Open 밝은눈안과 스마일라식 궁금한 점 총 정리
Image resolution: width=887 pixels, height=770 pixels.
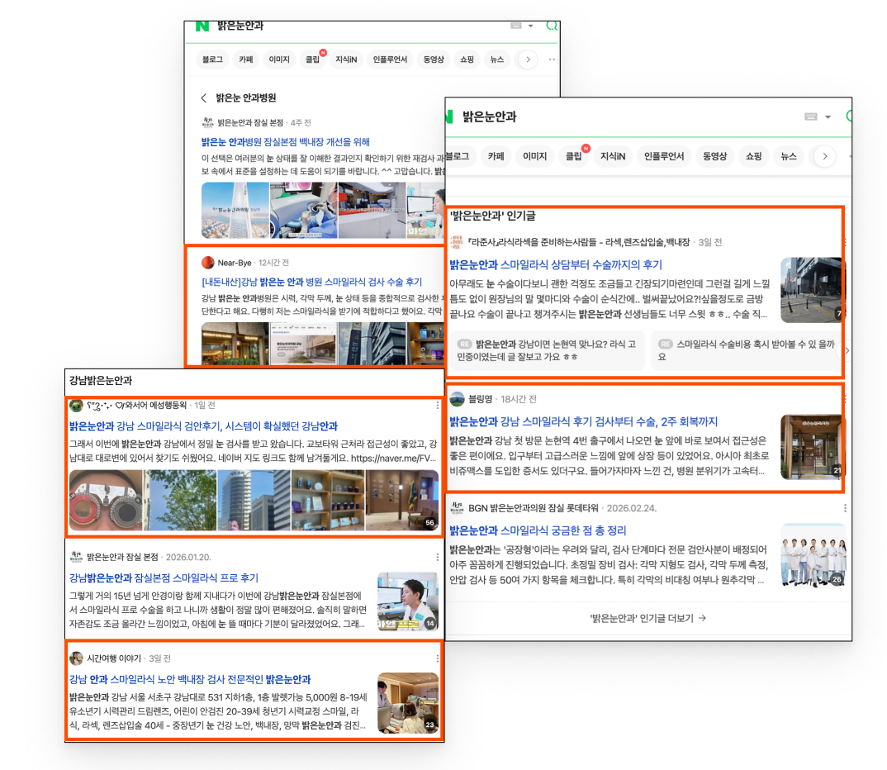coord(538,530)
